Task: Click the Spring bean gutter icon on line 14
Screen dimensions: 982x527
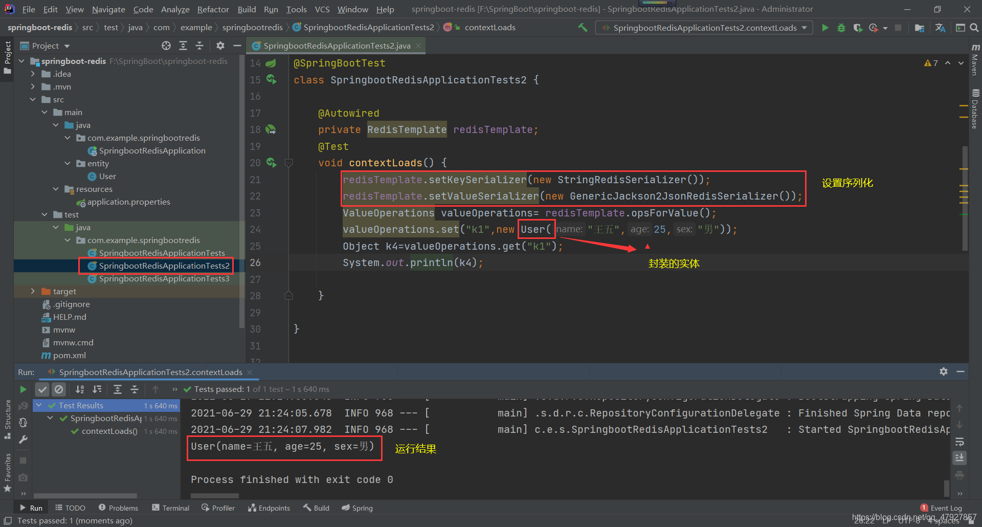Action: tap(271, 63)
